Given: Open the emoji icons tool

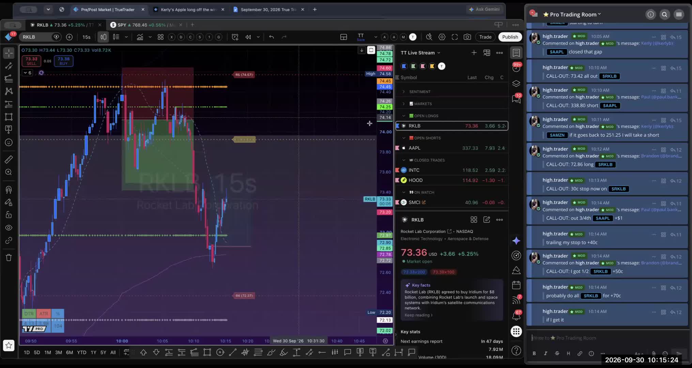Looking at the screenshot, I should click(9, 142).
